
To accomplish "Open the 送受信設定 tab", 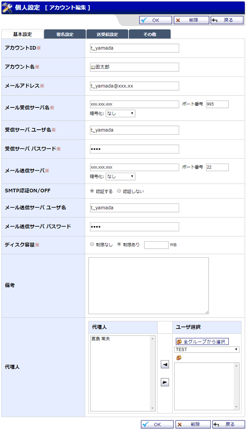I will pyautogui.click(x=107, y=34).
